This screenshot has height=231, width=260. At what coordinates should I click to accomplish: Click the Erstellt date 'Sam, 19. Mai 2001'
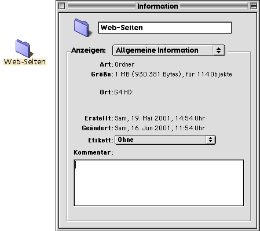coord(143,118)
